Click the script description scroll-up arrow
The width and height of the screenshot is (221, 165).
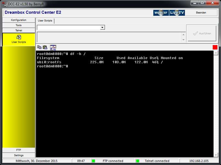tap(184, 34)
